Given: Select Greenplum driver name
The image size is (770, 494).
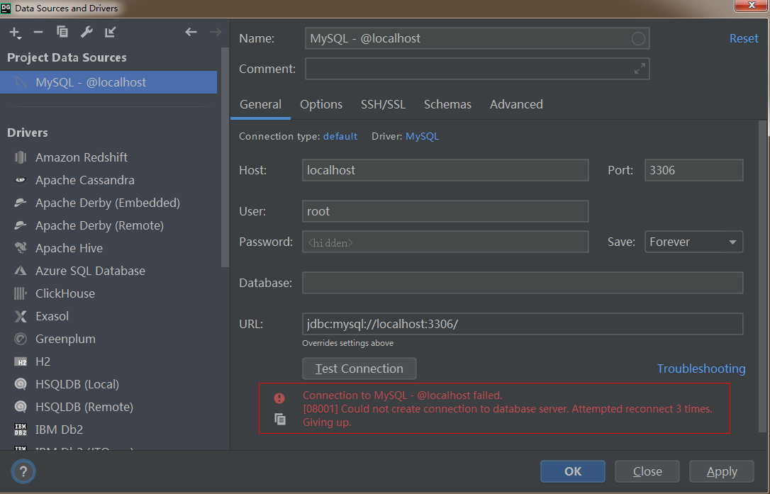Looking at the screenshot, I should click(65, 339).
